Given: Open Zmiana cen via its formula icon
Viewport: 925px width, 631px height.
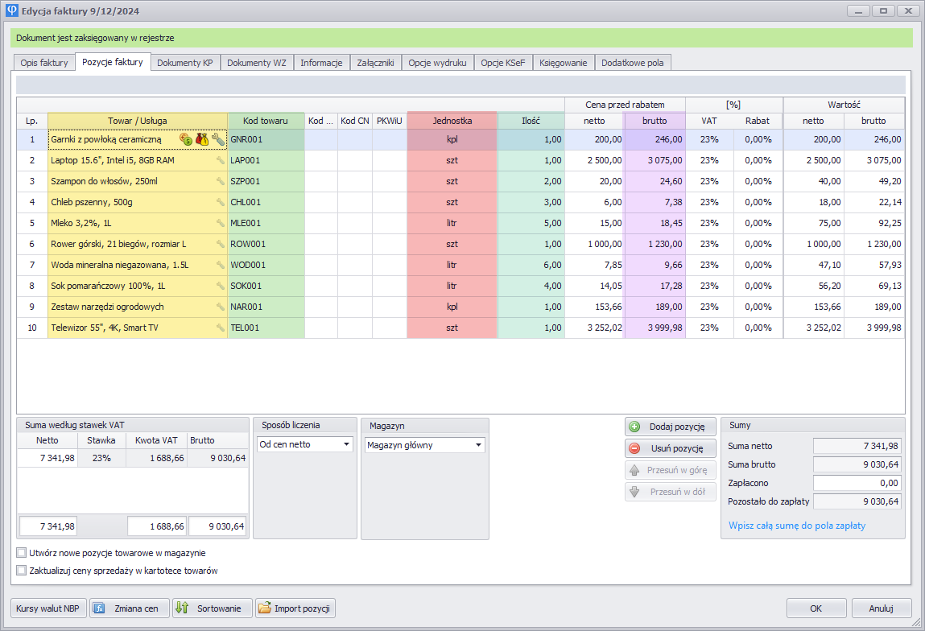Looking at the screenshot, I should coord(100,608).
